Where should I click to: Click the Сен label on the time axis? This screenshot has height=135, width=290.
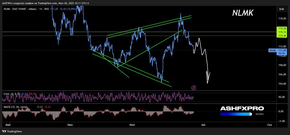coord(270,125)
